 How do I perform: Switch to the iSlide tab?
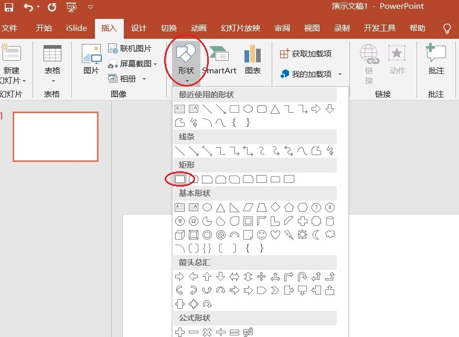coord(77,28)
